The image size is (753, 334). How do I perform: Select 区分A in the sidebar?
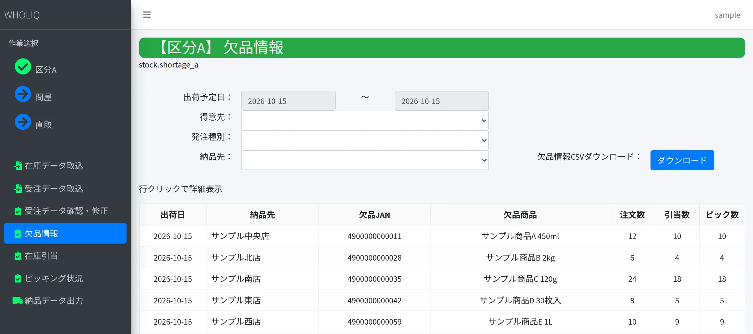tap(46, 70)
